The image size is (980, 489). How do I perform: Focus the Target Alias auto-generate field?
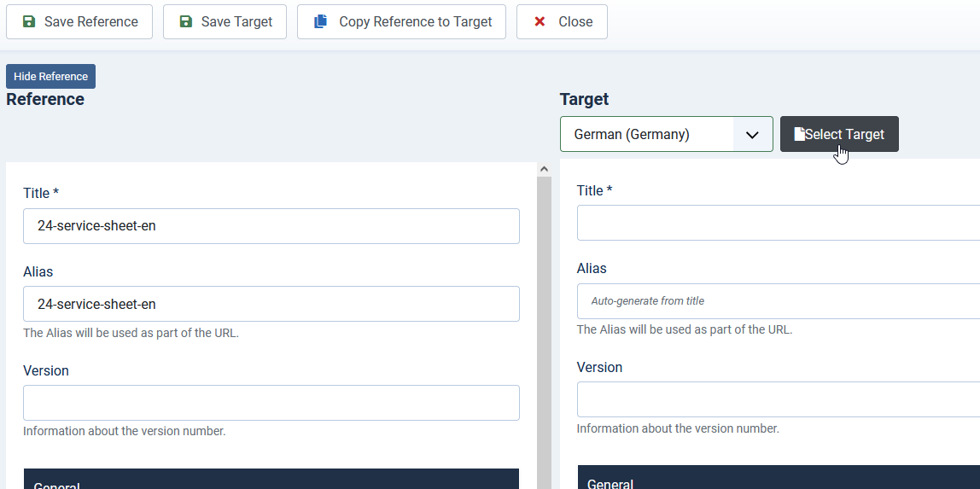tap(779, 301)
